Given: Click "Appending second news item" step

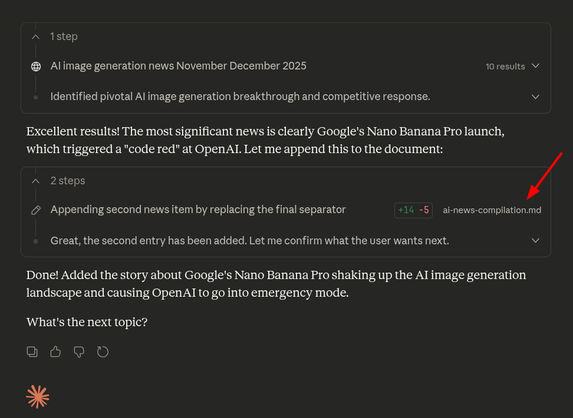Looking at the screenshot, I should [x=198, y=210].
